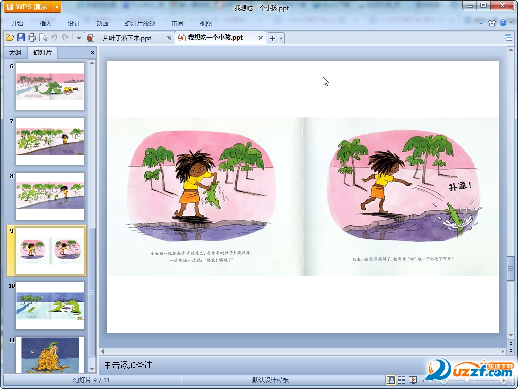The width and height of the screenshot is (518, 389).
Task: Collapse the ribbon with the chevron arrow
Action: click(481, 23)
